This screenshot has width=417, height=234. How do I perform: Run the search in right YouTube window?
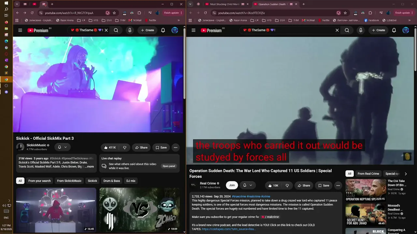pyautogui.click(x=347, y=30)
